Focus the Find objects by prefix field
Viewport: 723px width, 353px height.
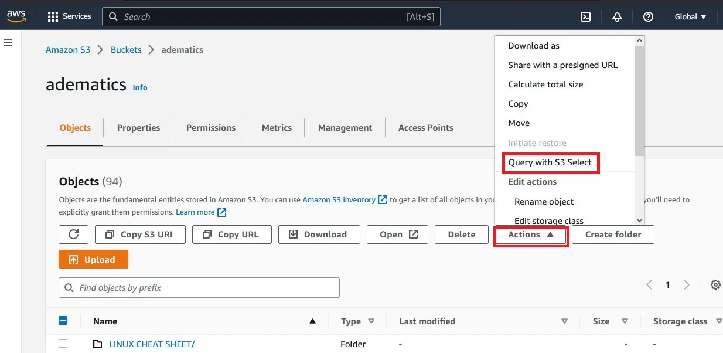coord(199,288)
